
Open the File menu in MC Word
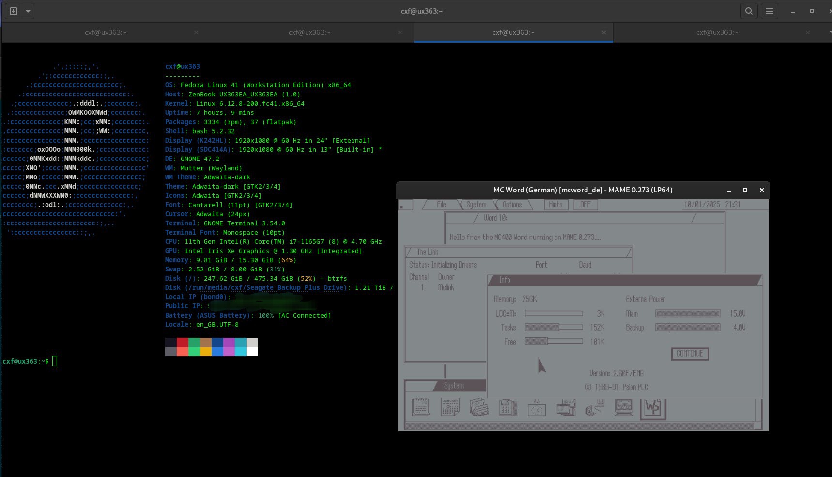coord(441,205)
